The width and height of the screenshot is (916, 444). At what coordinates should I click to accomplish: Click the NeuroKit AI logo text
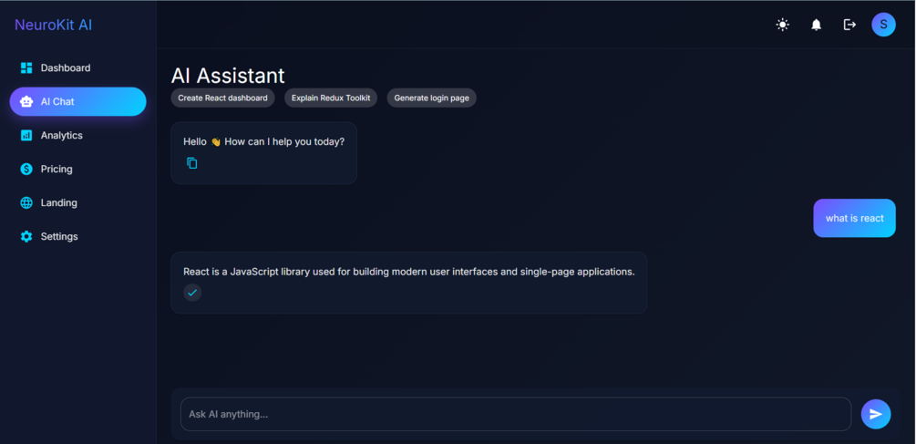(x=53, y=26)
